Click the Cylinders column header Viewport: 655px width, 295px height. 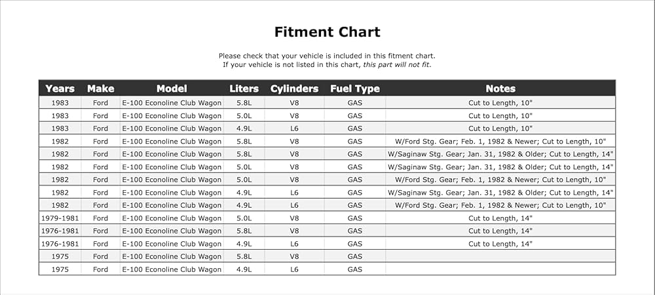click(x=295, y=88)
